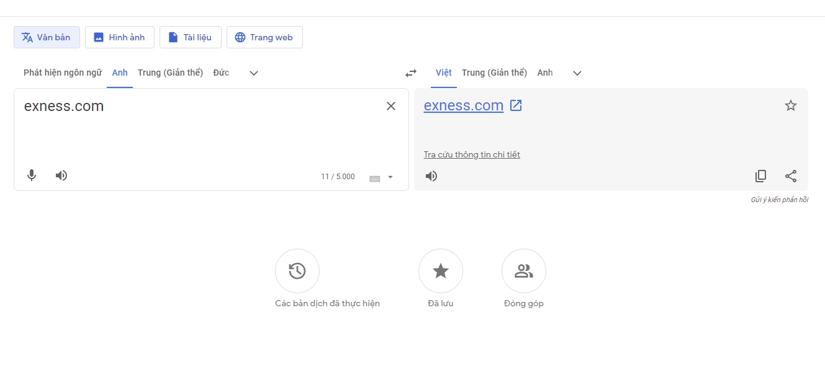Click the 11 / 5.000 character counter
Screen dimensions: 825x385
[338, 177]
